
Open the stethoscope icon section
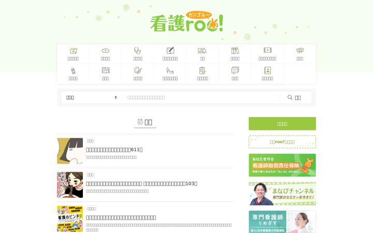point(138,51)
